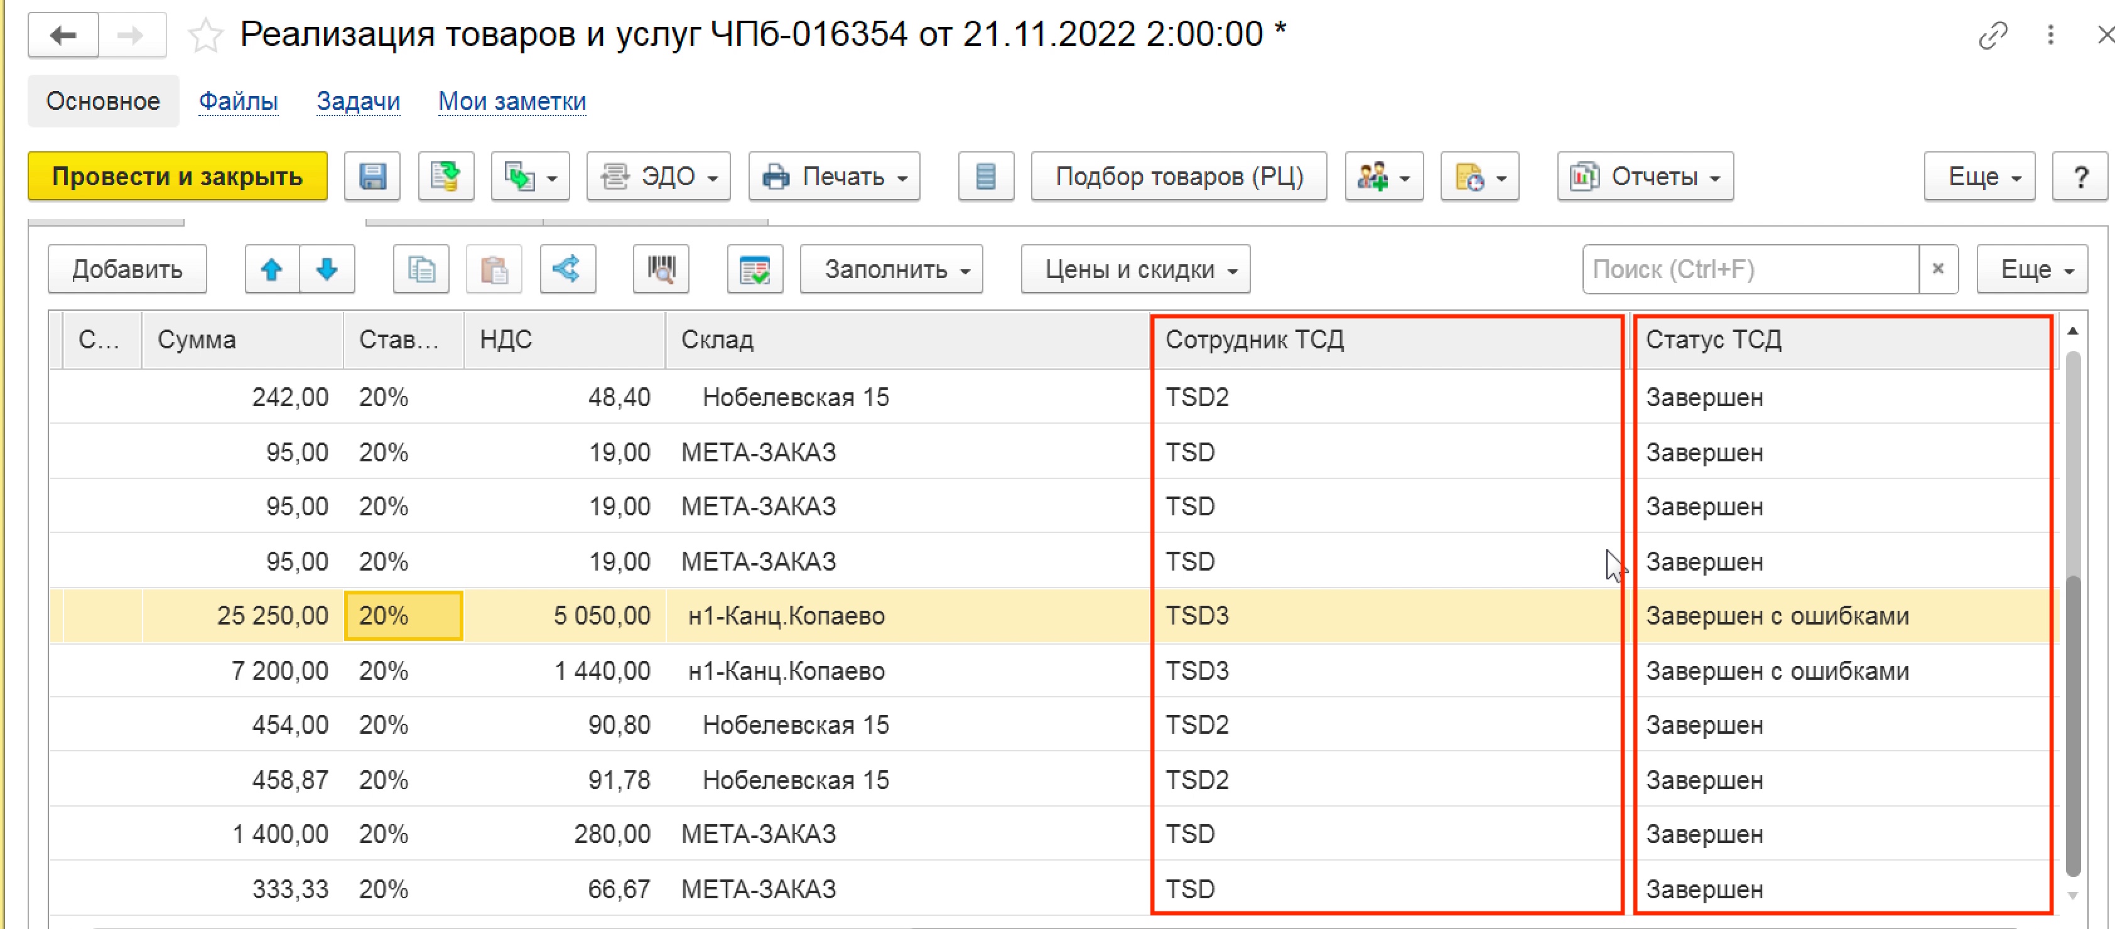2115x929 pixels.
Task: Click the table check mark icon
Action: click(x=755, y=269)
